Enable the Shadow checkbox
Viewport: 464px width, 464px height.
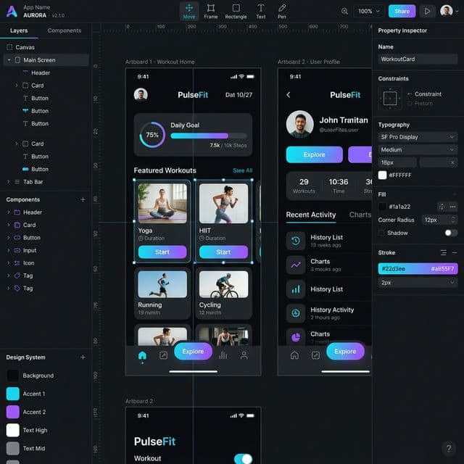coord(381,233)
